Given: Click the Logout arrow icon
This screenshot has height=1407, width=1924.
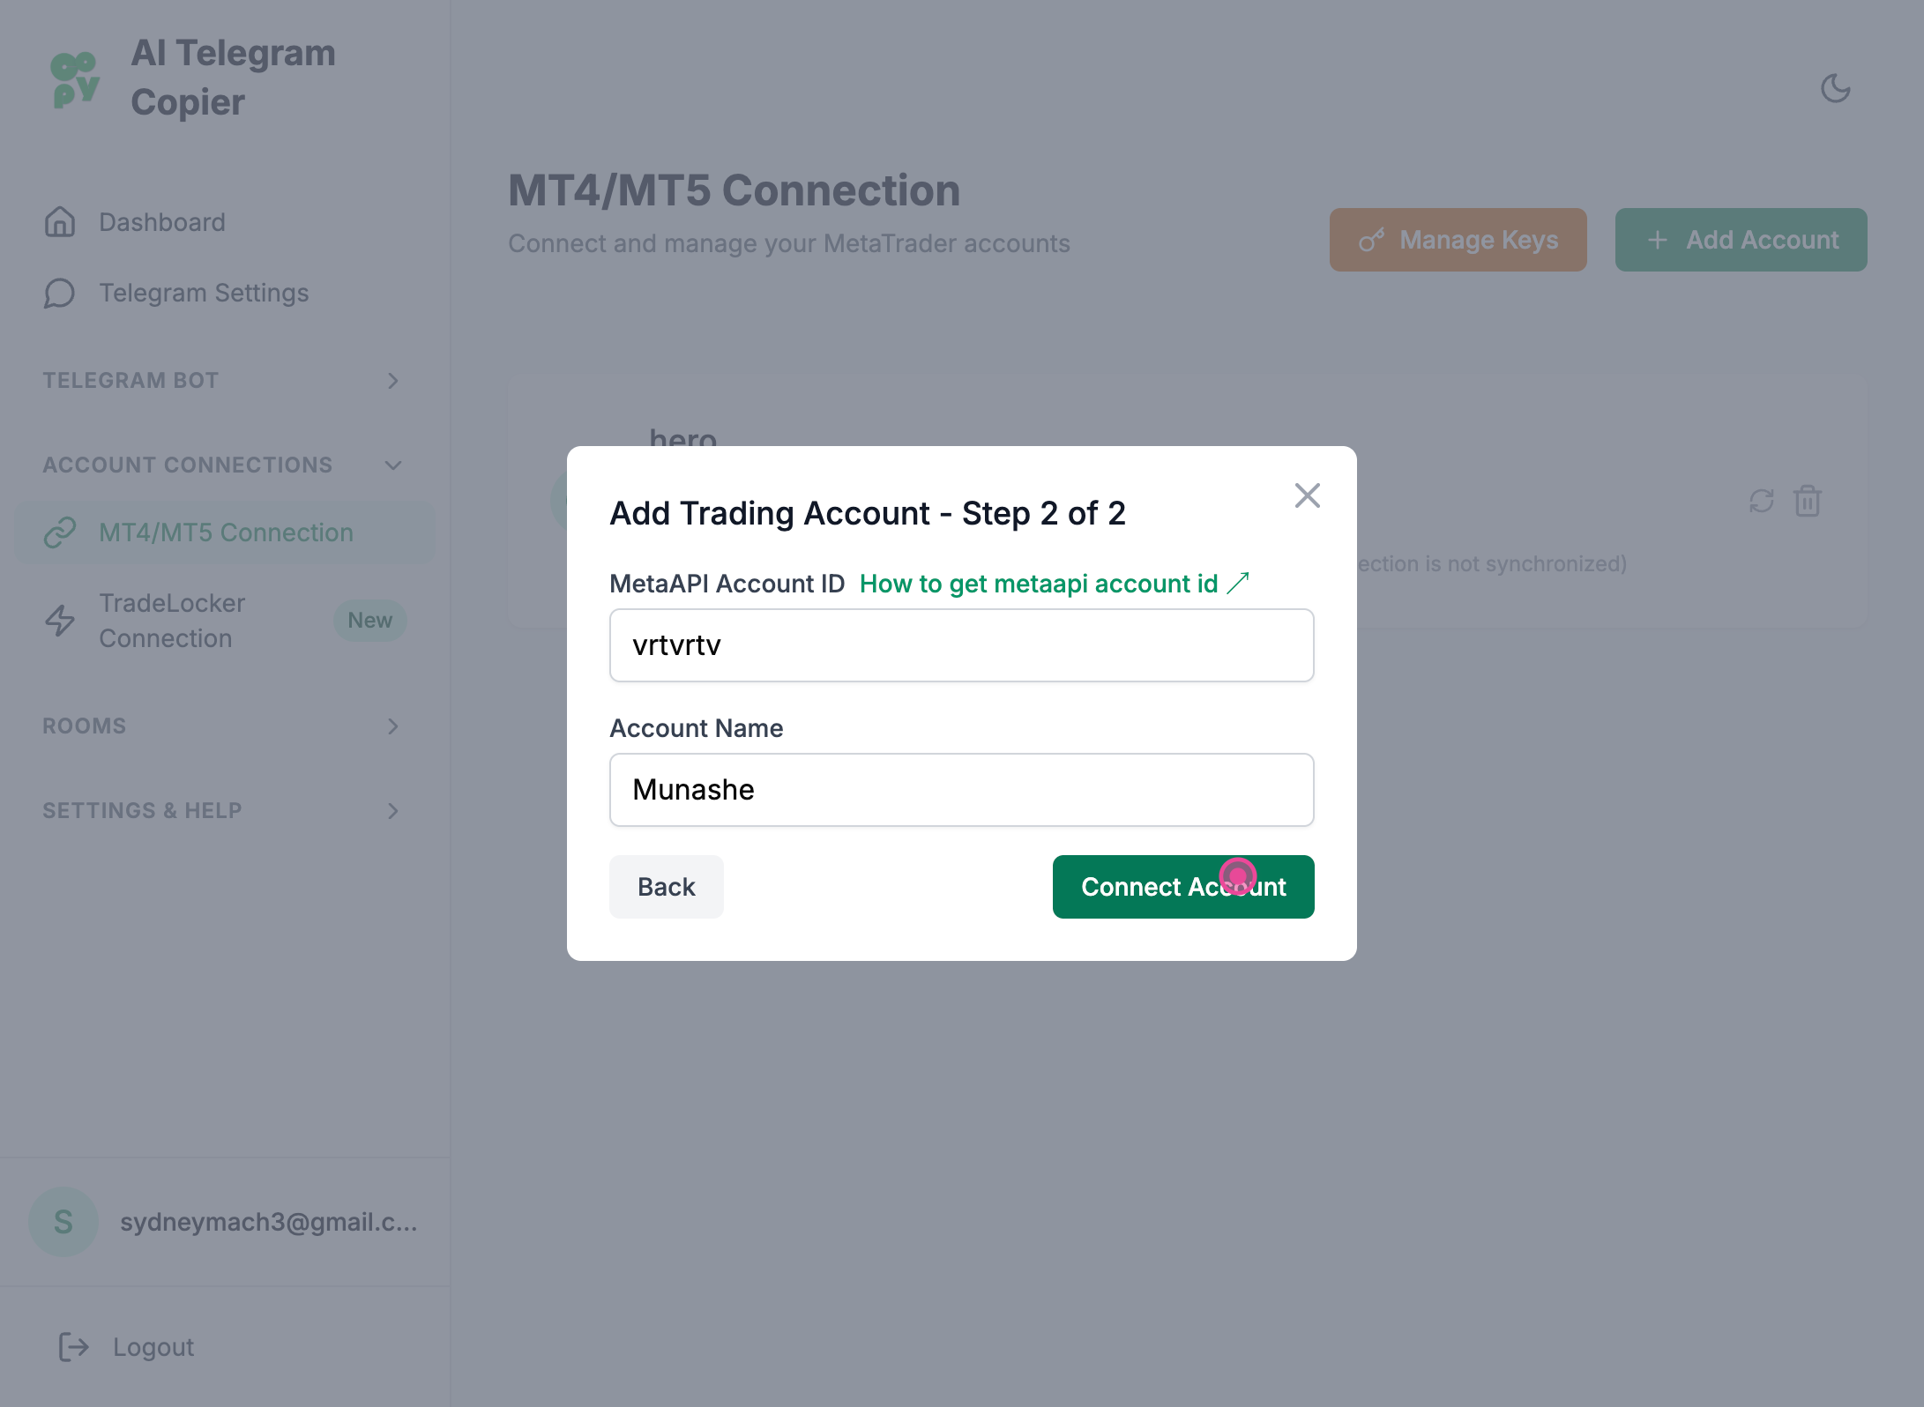Looking at the screenshot, I should tap(74, 1347).
